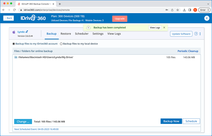The height and width of the screenshot is (136, 212).
Task: Open a new browser tab
Action: point(60,4)
